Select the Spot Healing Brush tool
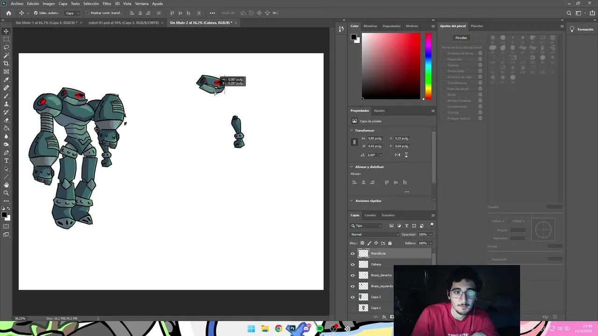This screenshot has width=598, height=336. coord(7,88)
